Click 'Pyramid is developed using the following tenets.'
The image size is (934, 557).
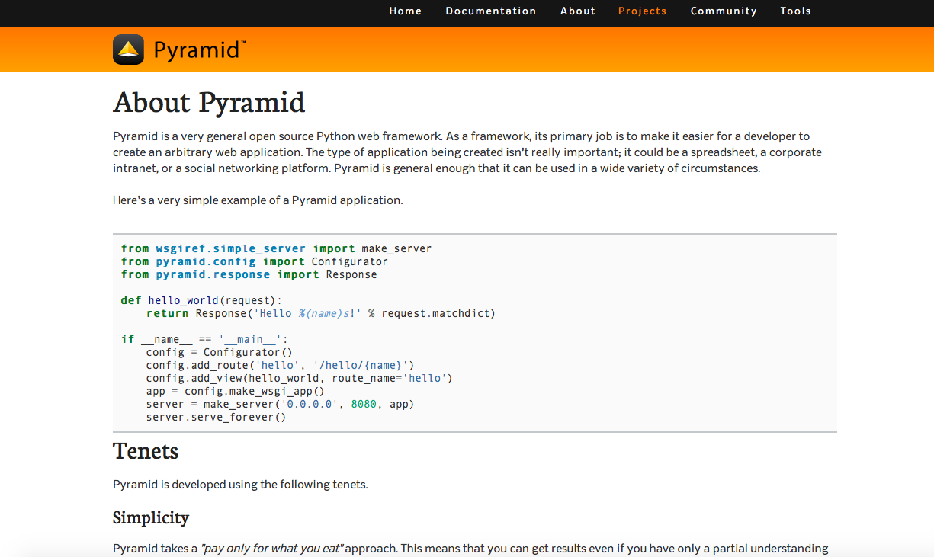[x=240, y=485]
